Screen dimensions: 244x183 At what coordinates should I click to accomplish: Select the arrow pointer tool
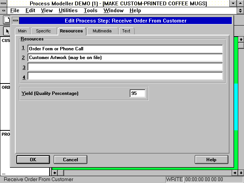[6, 31]
